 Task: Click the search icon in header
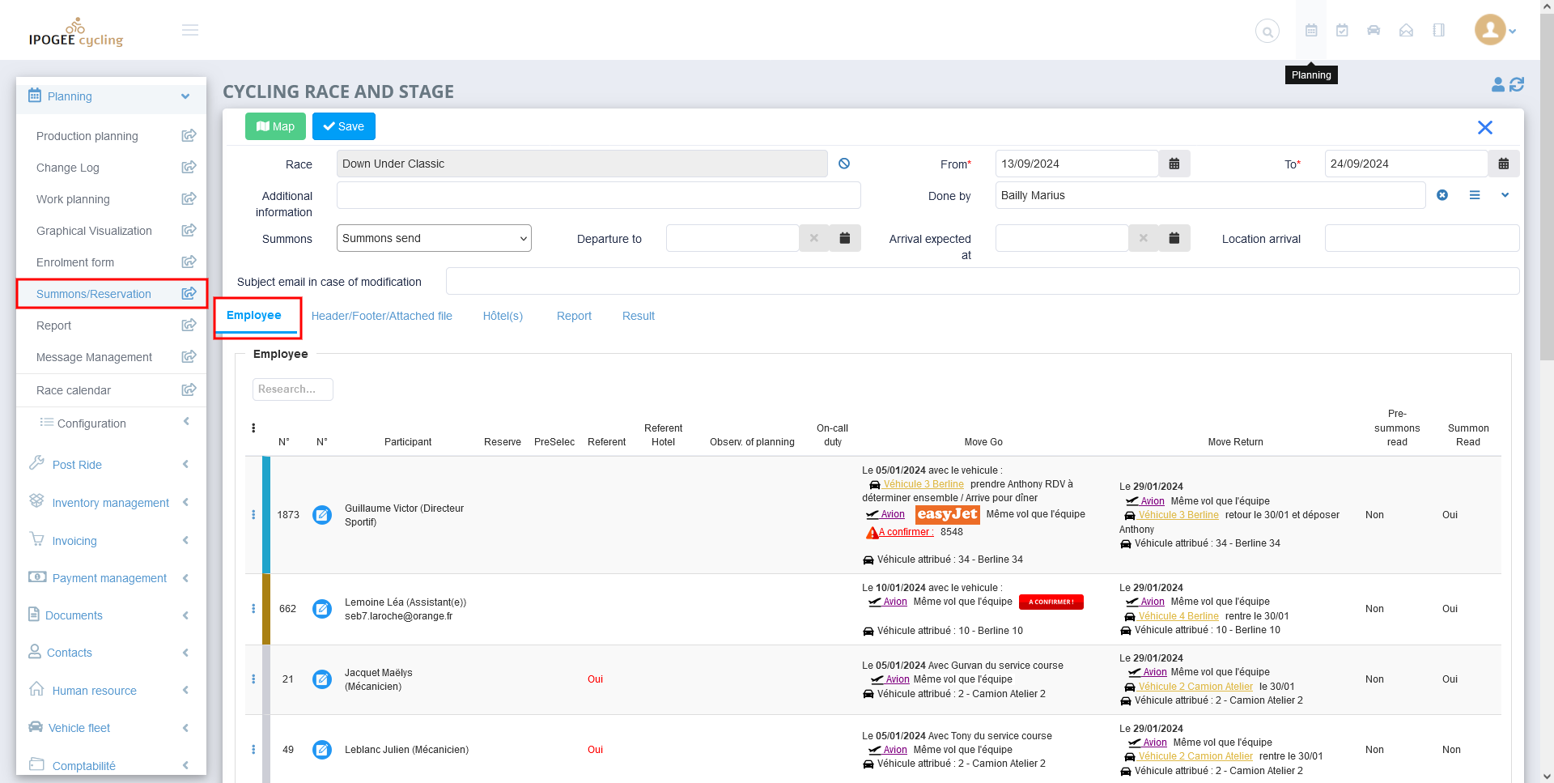coord(1267,31)
